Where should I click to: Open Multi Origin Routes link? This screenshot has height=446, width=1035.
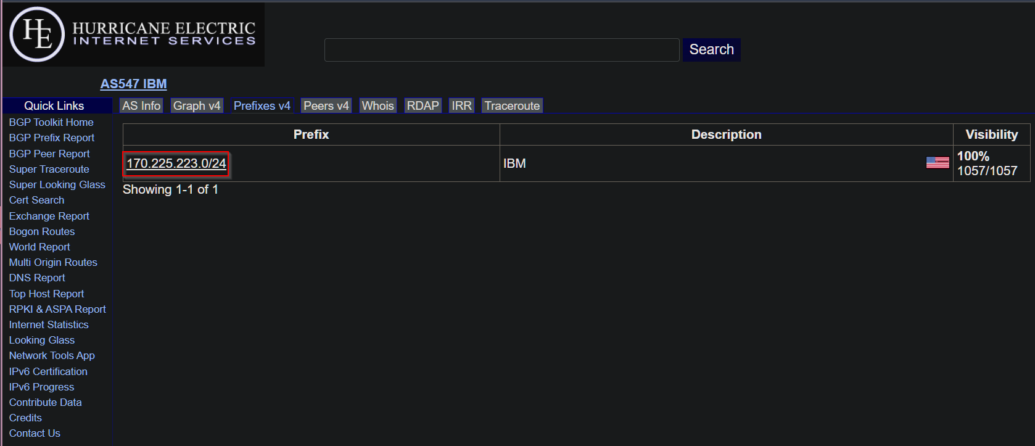(53, 262)
